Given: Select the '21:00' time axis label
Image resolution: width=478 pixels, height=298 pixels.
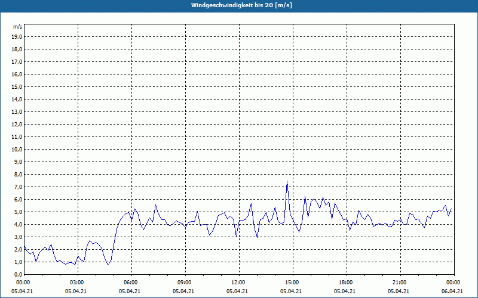Looking at the screenshot, I should (x=400, y=283).
